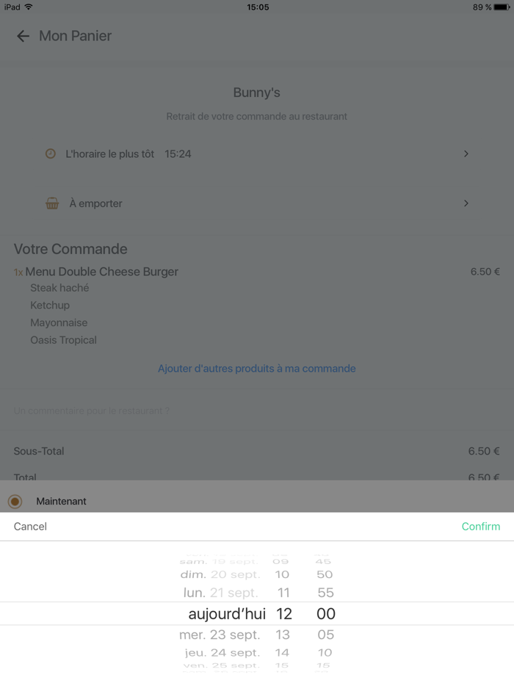Tap the back arrow icon
Image resolution: width=514 pixels, height=686 pixels.
23,36
